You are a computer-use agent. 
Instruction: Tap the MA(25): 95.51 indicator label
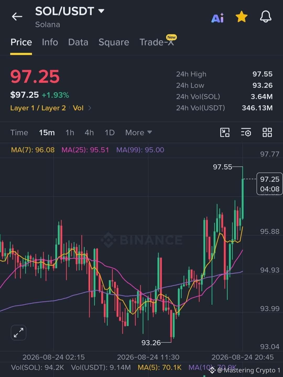click(x=85, y=150)
